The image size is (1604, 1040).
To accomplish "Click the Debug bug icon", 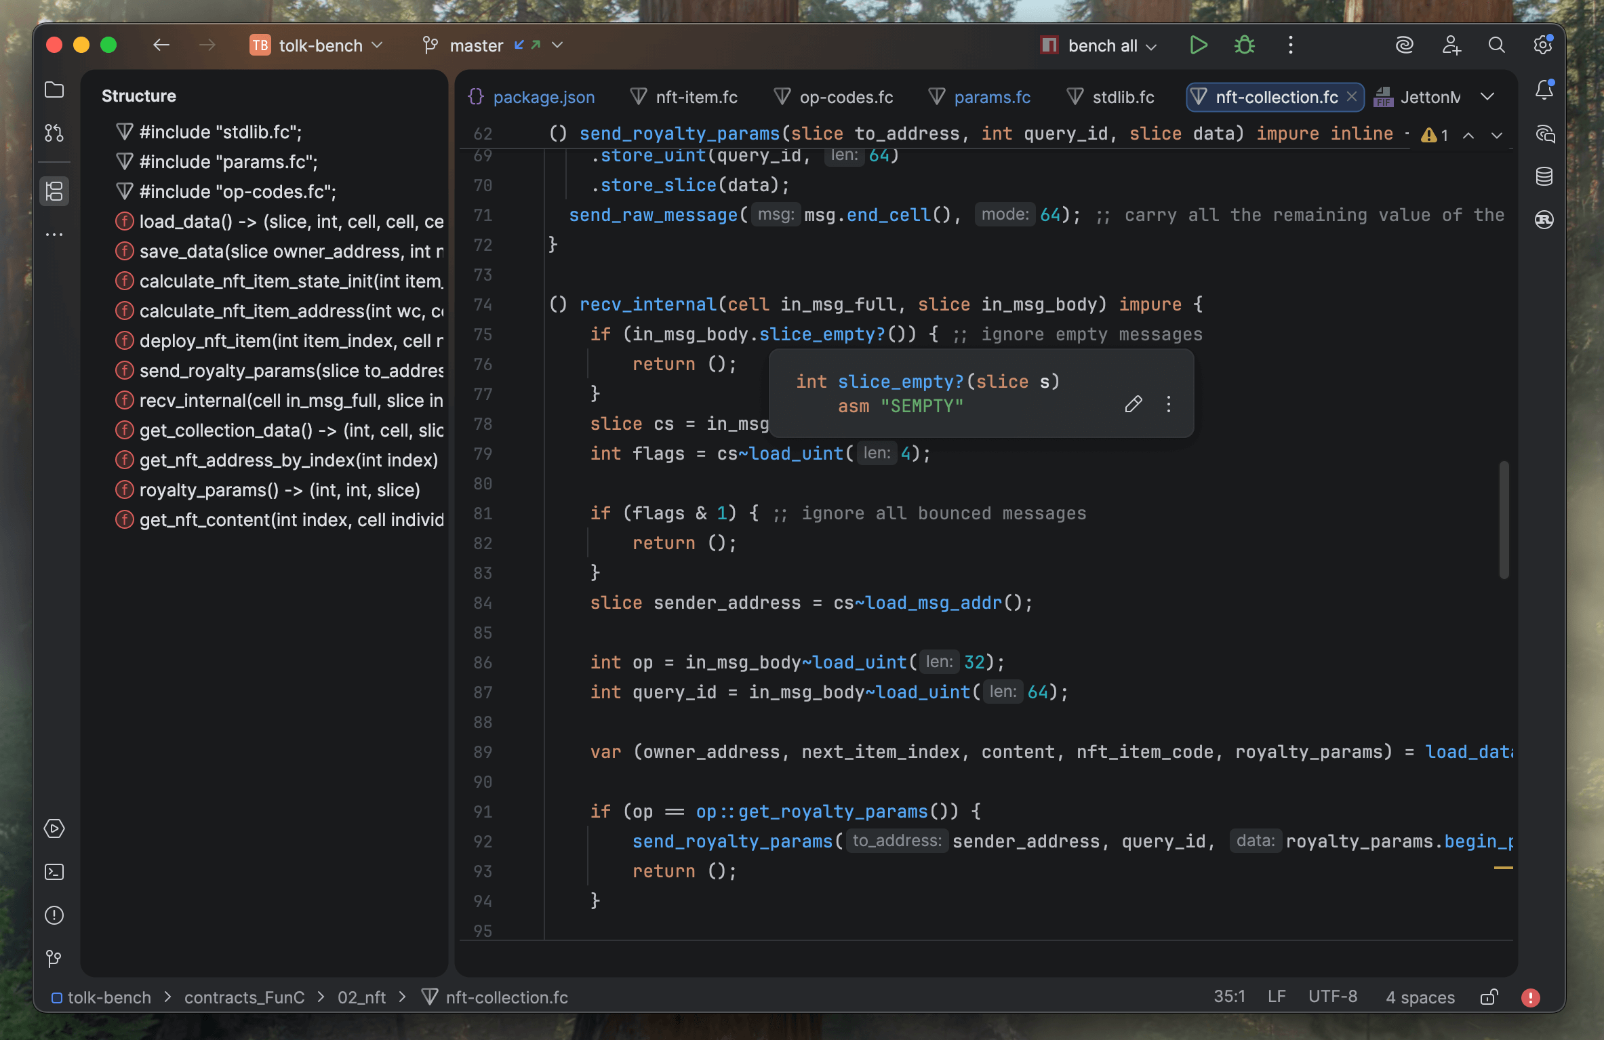I will [1244, 45].
